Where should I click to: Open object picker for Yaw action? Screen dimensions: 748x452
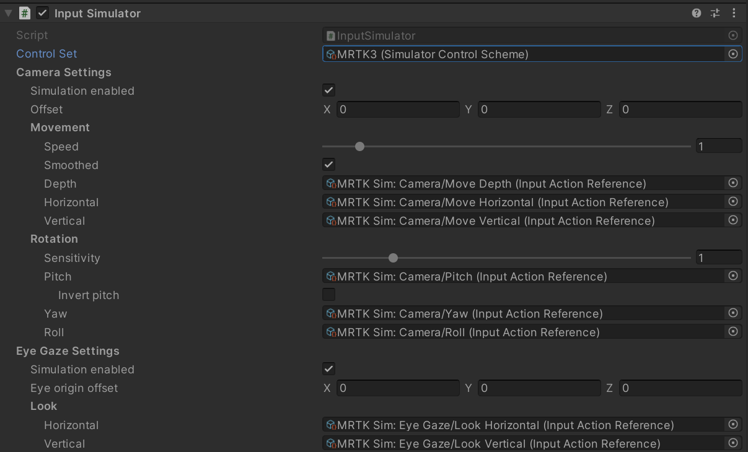(x=733, y=313)
